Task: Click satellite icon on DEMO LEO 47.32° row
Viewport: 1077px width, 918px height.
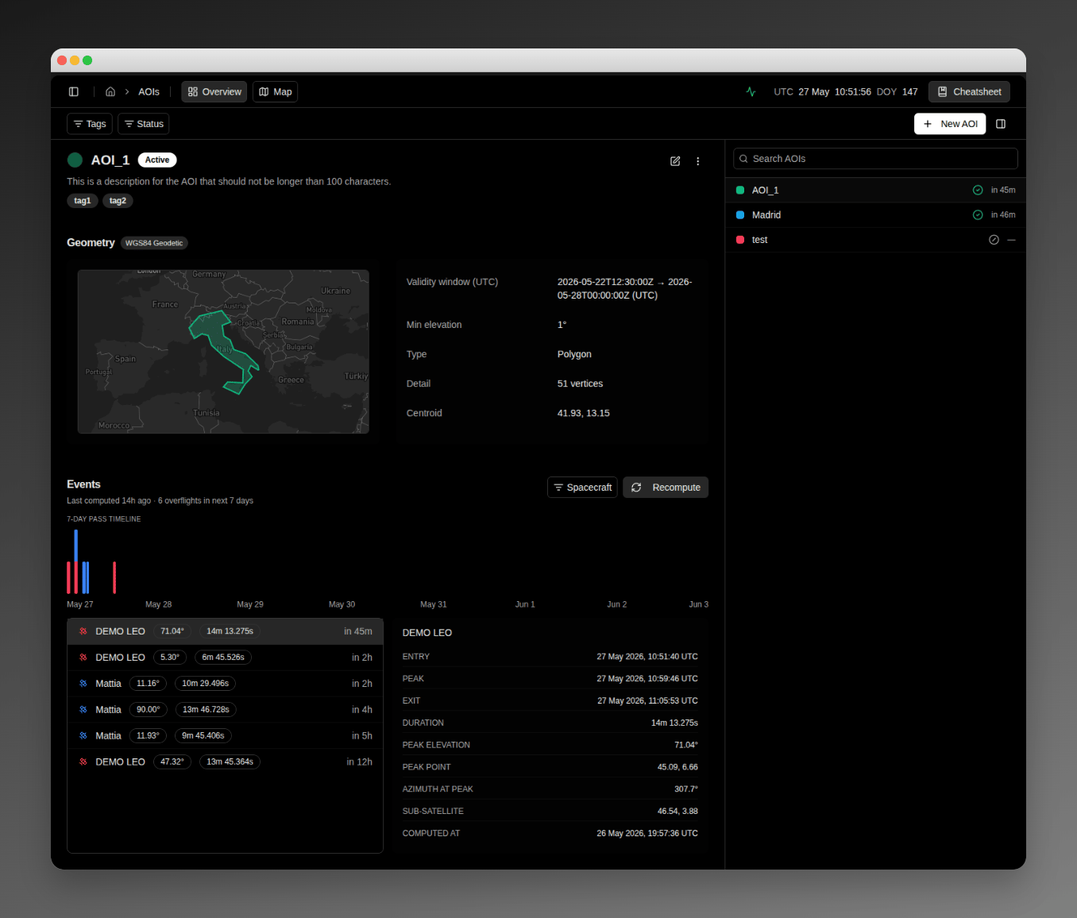Action: click(83, 762)
